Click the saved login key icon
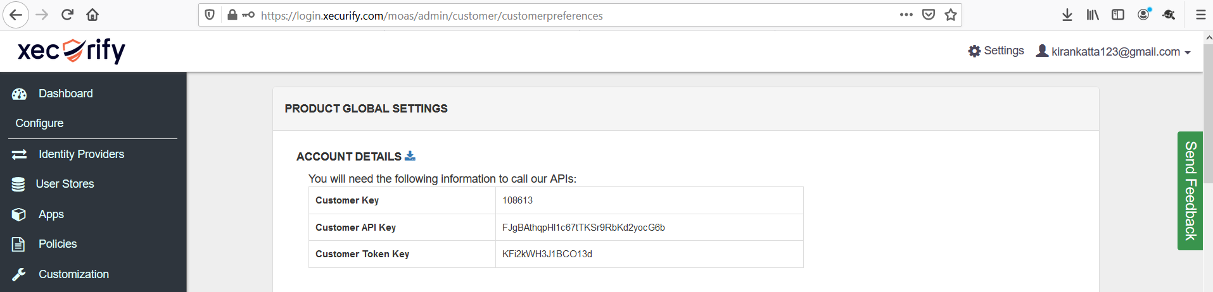The height and width of the screenshot is (292, 1213). coord(248,15)
